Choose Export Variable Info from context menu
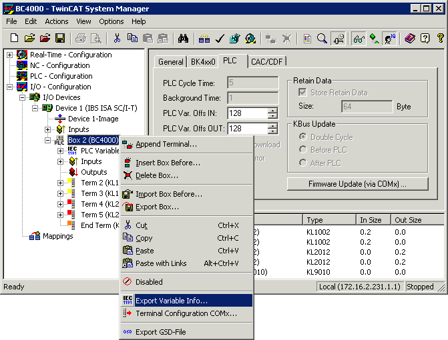 [x=186, y=301]
